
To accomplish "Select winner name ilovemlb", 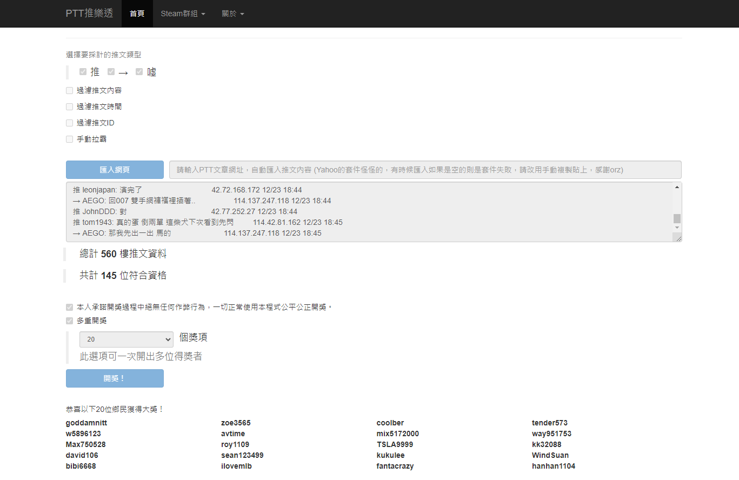I will tap(236, 466).
